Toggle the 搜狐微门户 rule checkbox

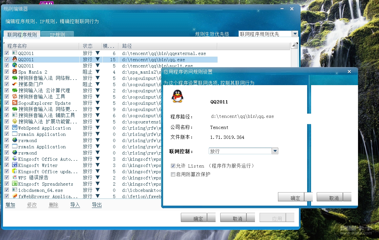pos(7,84)
